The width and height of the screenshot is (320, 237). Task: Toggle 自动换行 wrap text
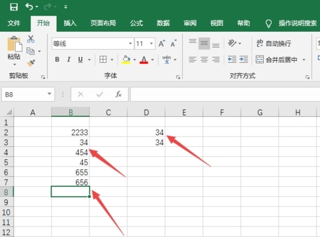pyautogui.click(x=274, y=43)
